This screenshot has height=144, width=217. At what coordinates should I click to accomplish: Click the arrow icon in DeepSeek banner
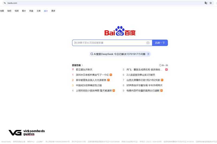(148, 54)
